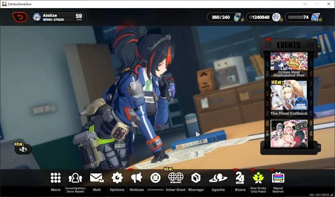Click the 00000074 film currency value

(x=298, y=17)
